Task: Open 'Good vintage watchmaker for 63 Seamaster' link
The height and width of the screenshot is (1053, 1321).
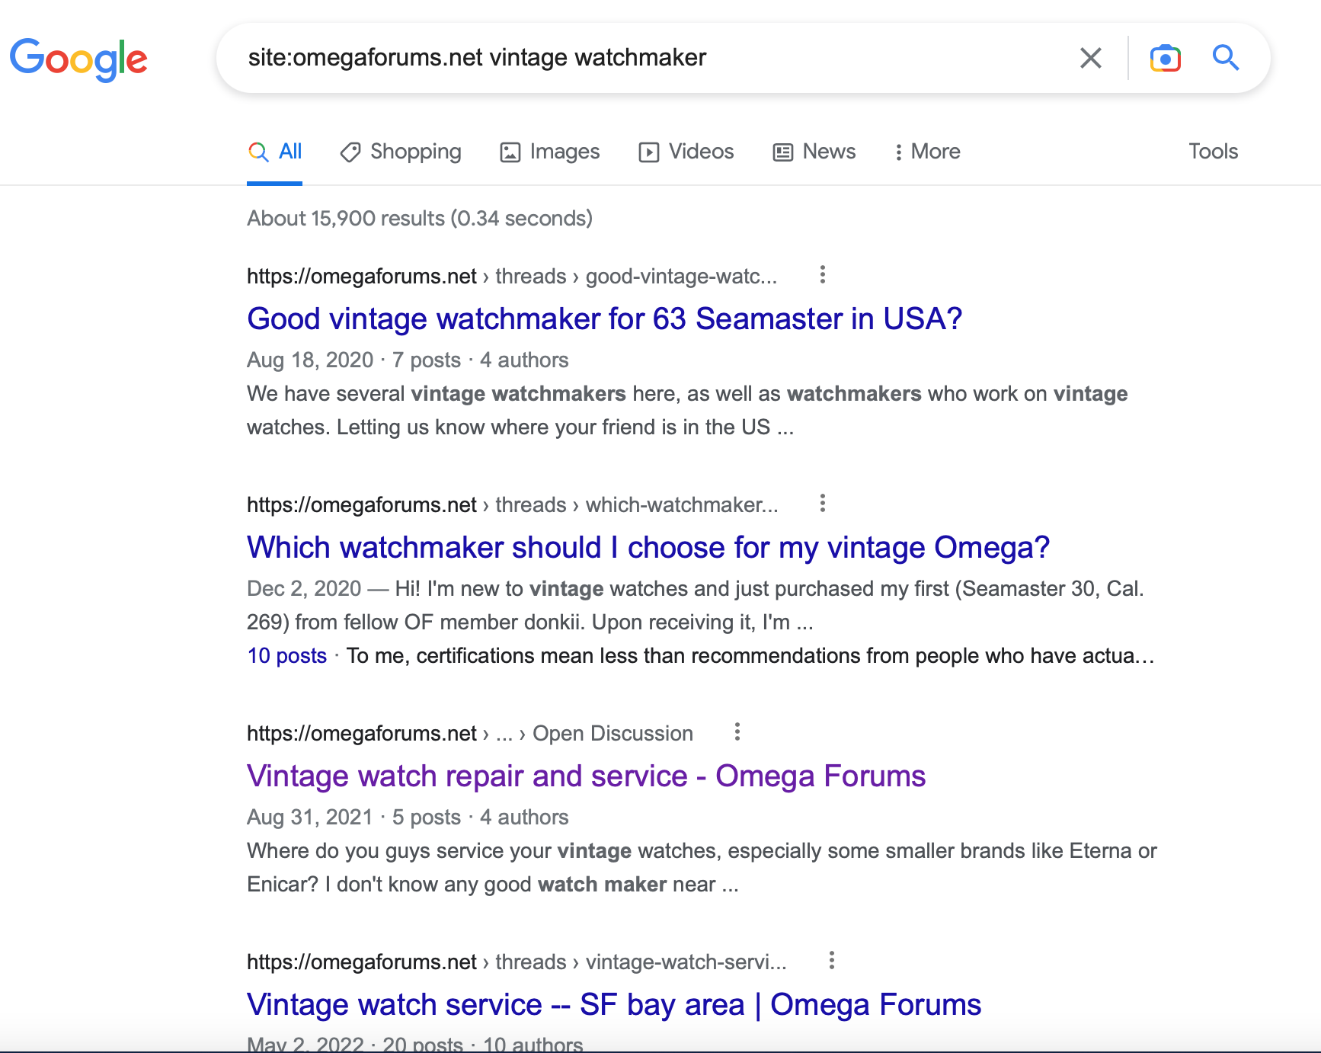Action: [x=604, y=318]
